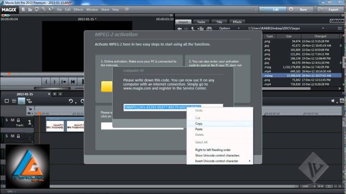Set range start bracket button
This screenshot has height=194, width=346.
[46, 82]
